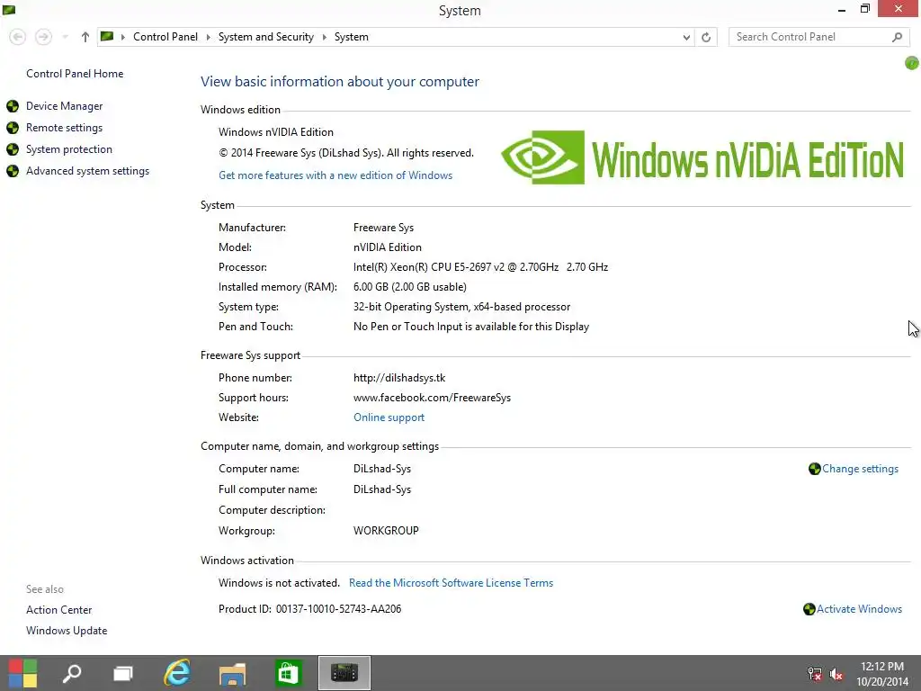Open Task View on the taskbar
Image resolution: width=921 pixels, height=691 pixels.
(123, 673)
